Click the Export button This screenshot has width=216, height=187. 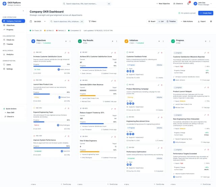click(202, 21)
